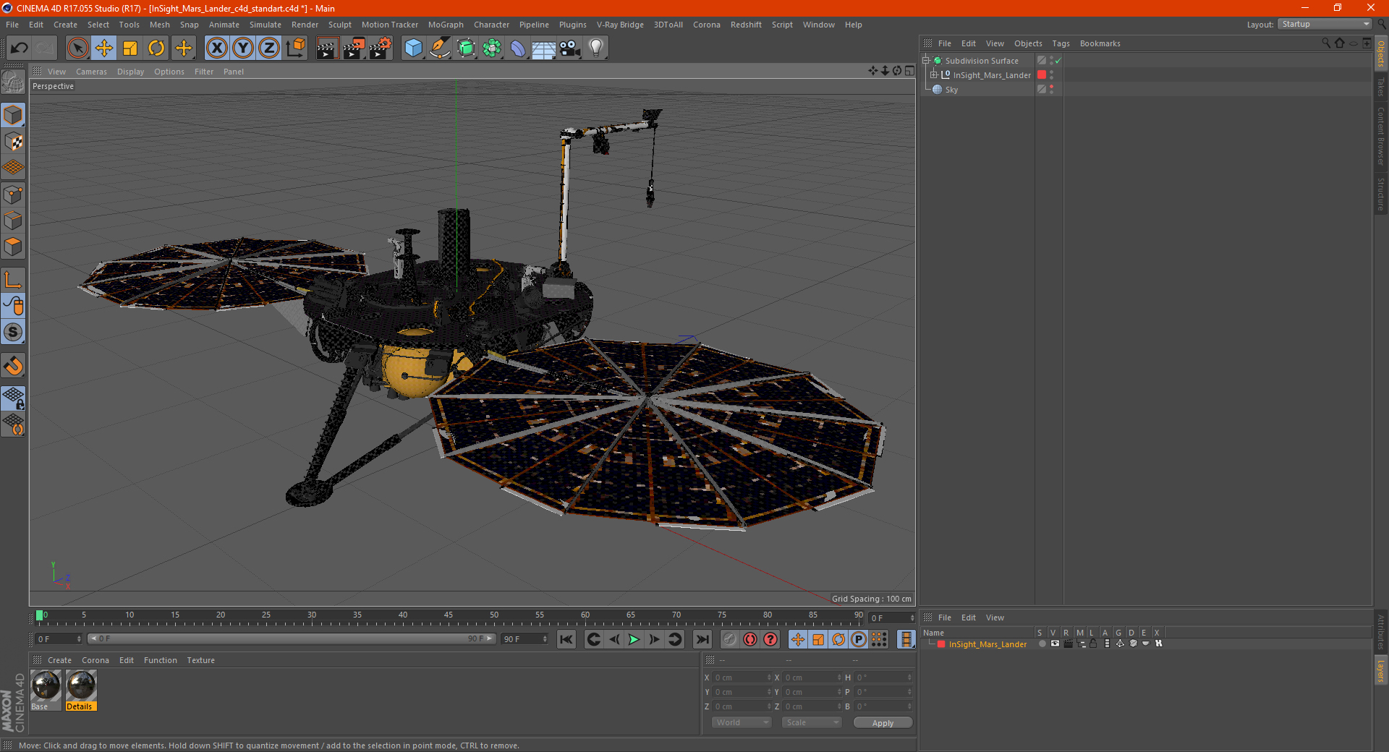Viewport: 1389px width, 752px height.
Task: Render the active view
Action: tap(327, 48)
